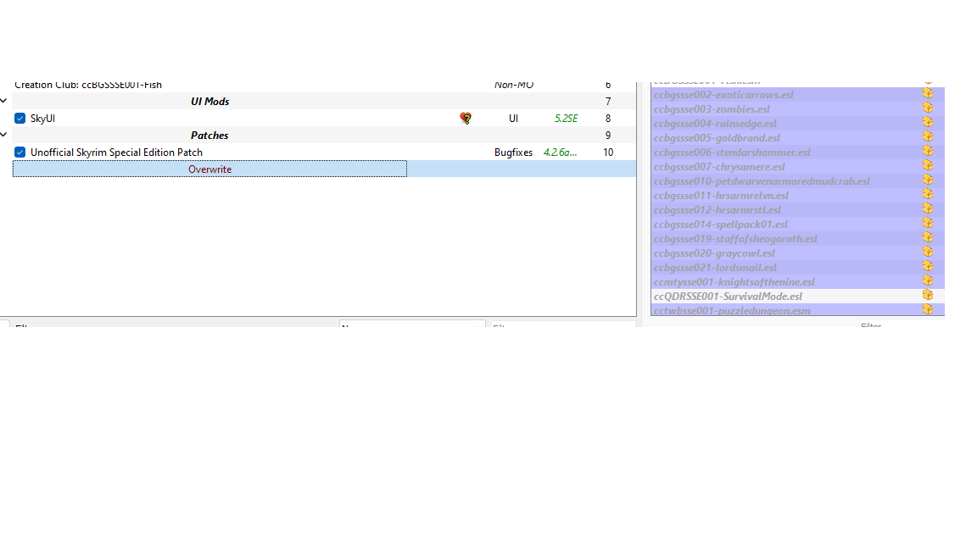
Task: Select the Patches separator row
Action: [324, 135]
